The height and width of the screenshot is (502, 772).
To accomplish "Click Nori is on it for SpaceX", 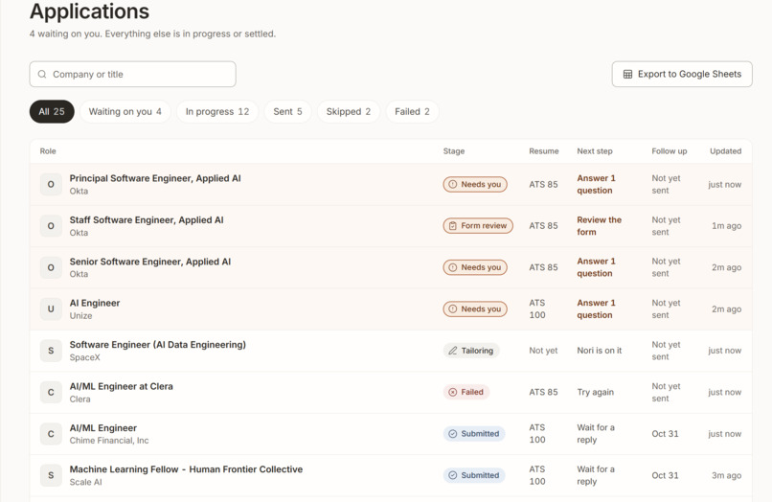I will (x=600, y=351).
